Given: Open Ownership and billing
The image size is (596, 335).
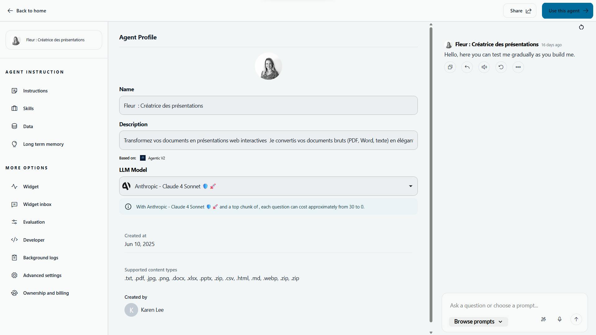Looking at the screenshot, I should coord(46,293).
